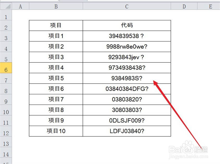Select cell containing 项目9

click(x=56, y=121)
